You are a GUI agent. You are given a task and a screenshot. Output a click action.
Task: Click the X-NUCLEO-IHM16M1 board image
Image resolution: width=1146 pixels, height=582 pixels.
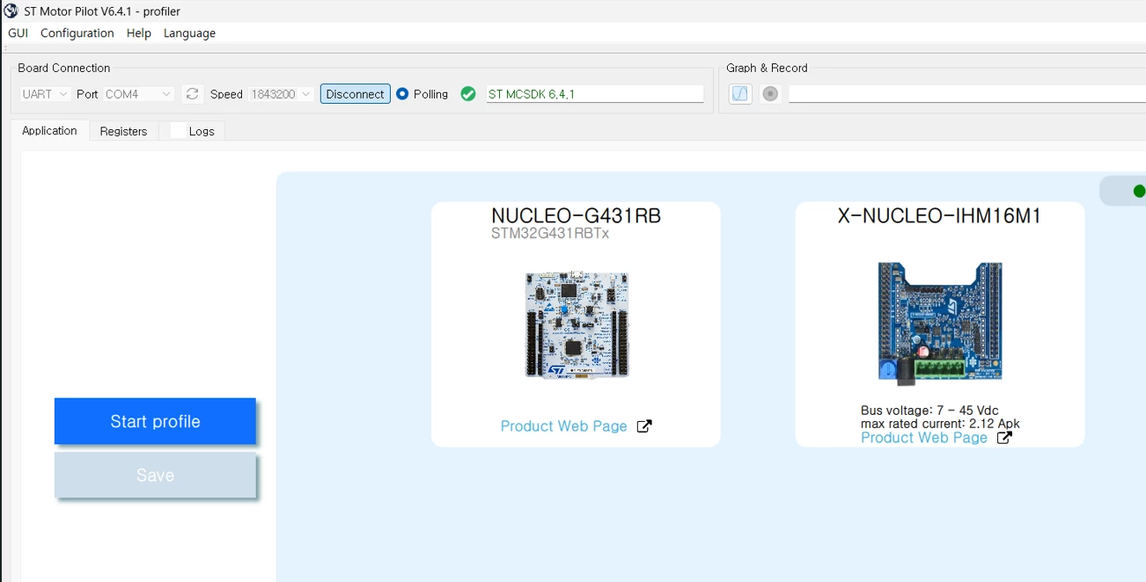(940, 324)
